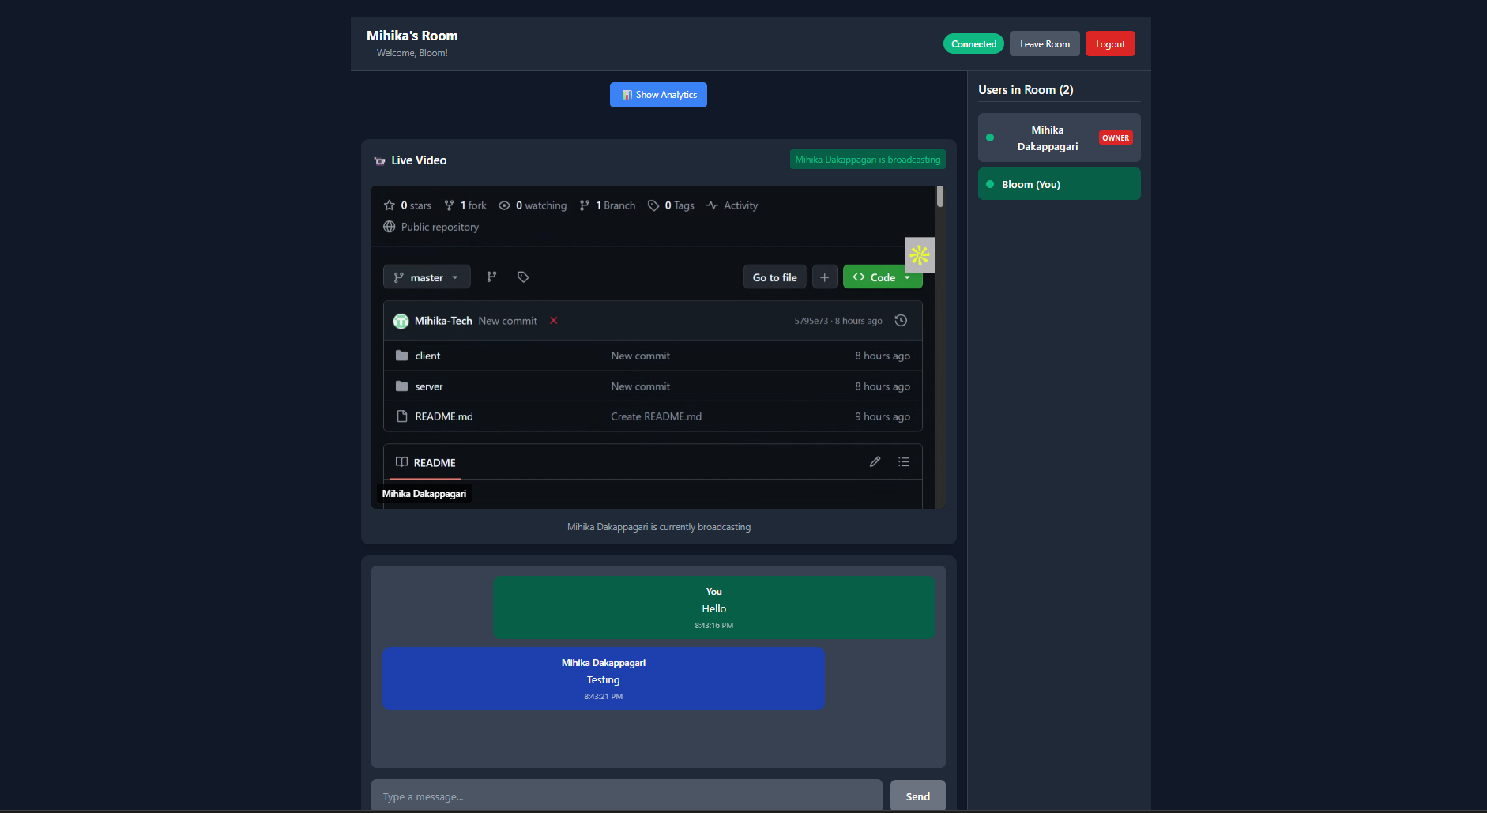Expand the master branch dropdown
Screen dimensions: 1487x813
point(427,277)
